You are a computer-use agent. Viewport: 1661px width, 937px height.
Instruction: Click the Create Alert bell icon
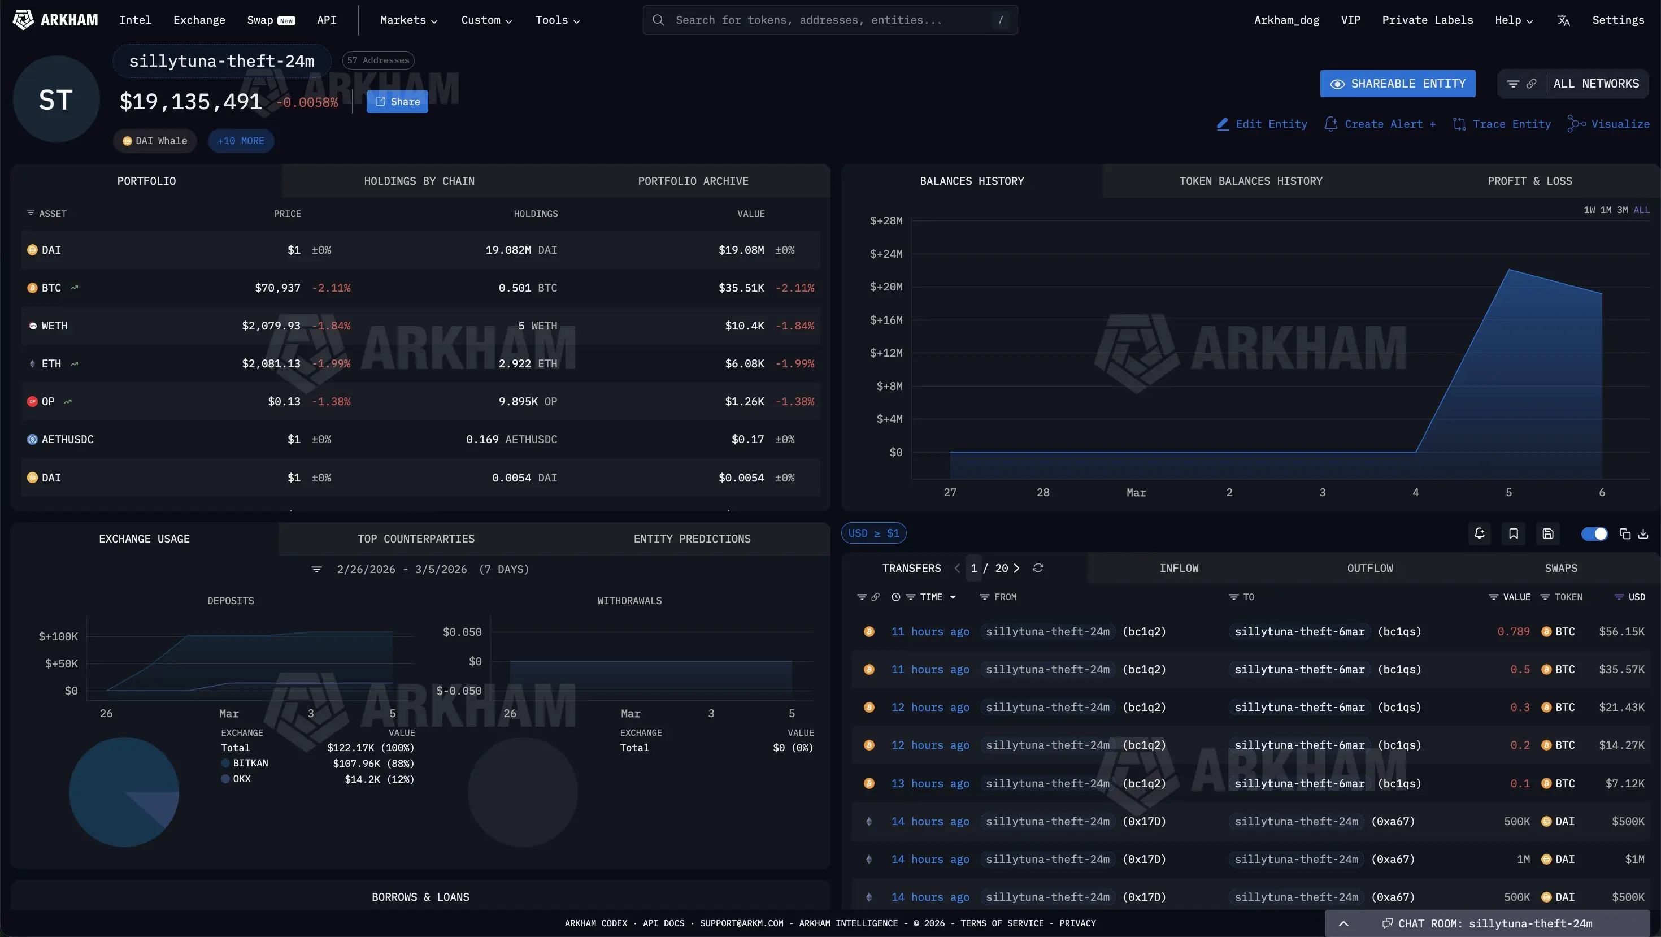pyautogui.click(x=1330, y=124)
